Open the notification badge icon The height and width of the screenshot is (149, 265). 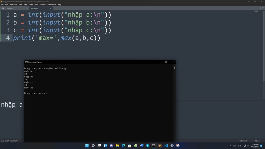(x=261, y=146)
